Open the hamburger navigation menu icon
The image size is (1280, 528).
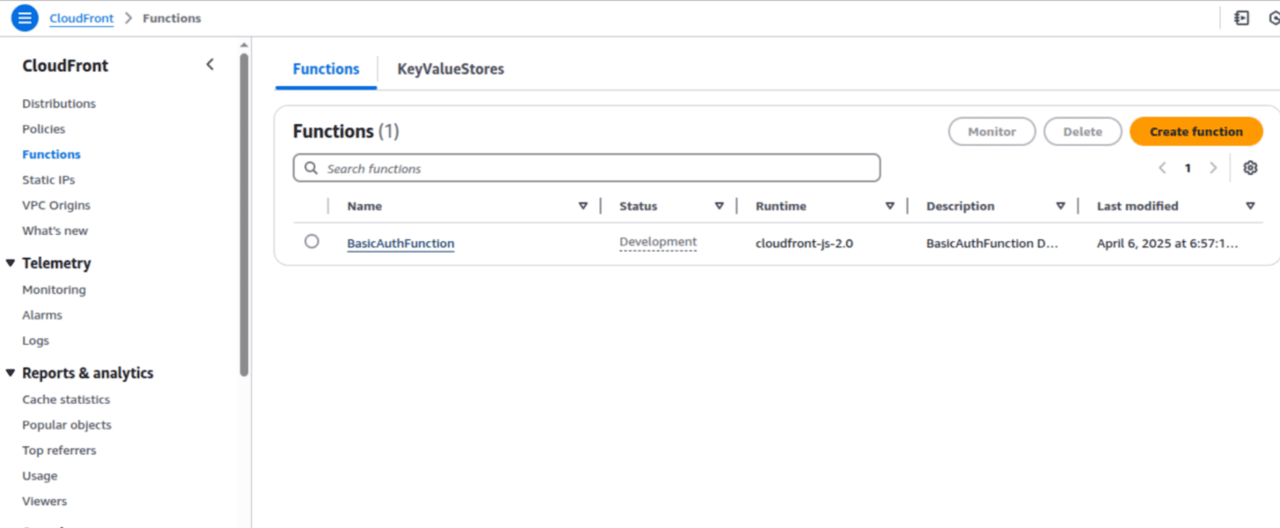(x=24, y=18)
